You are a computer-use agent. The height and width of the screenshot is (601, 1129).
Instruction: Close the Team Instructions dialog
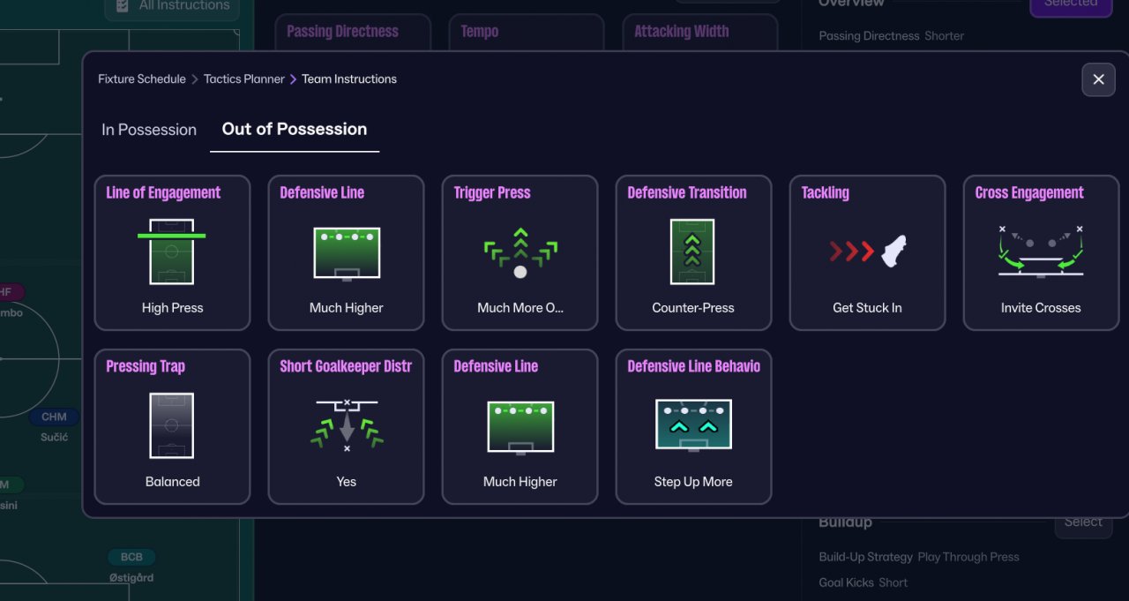(x=1098, y=79)
